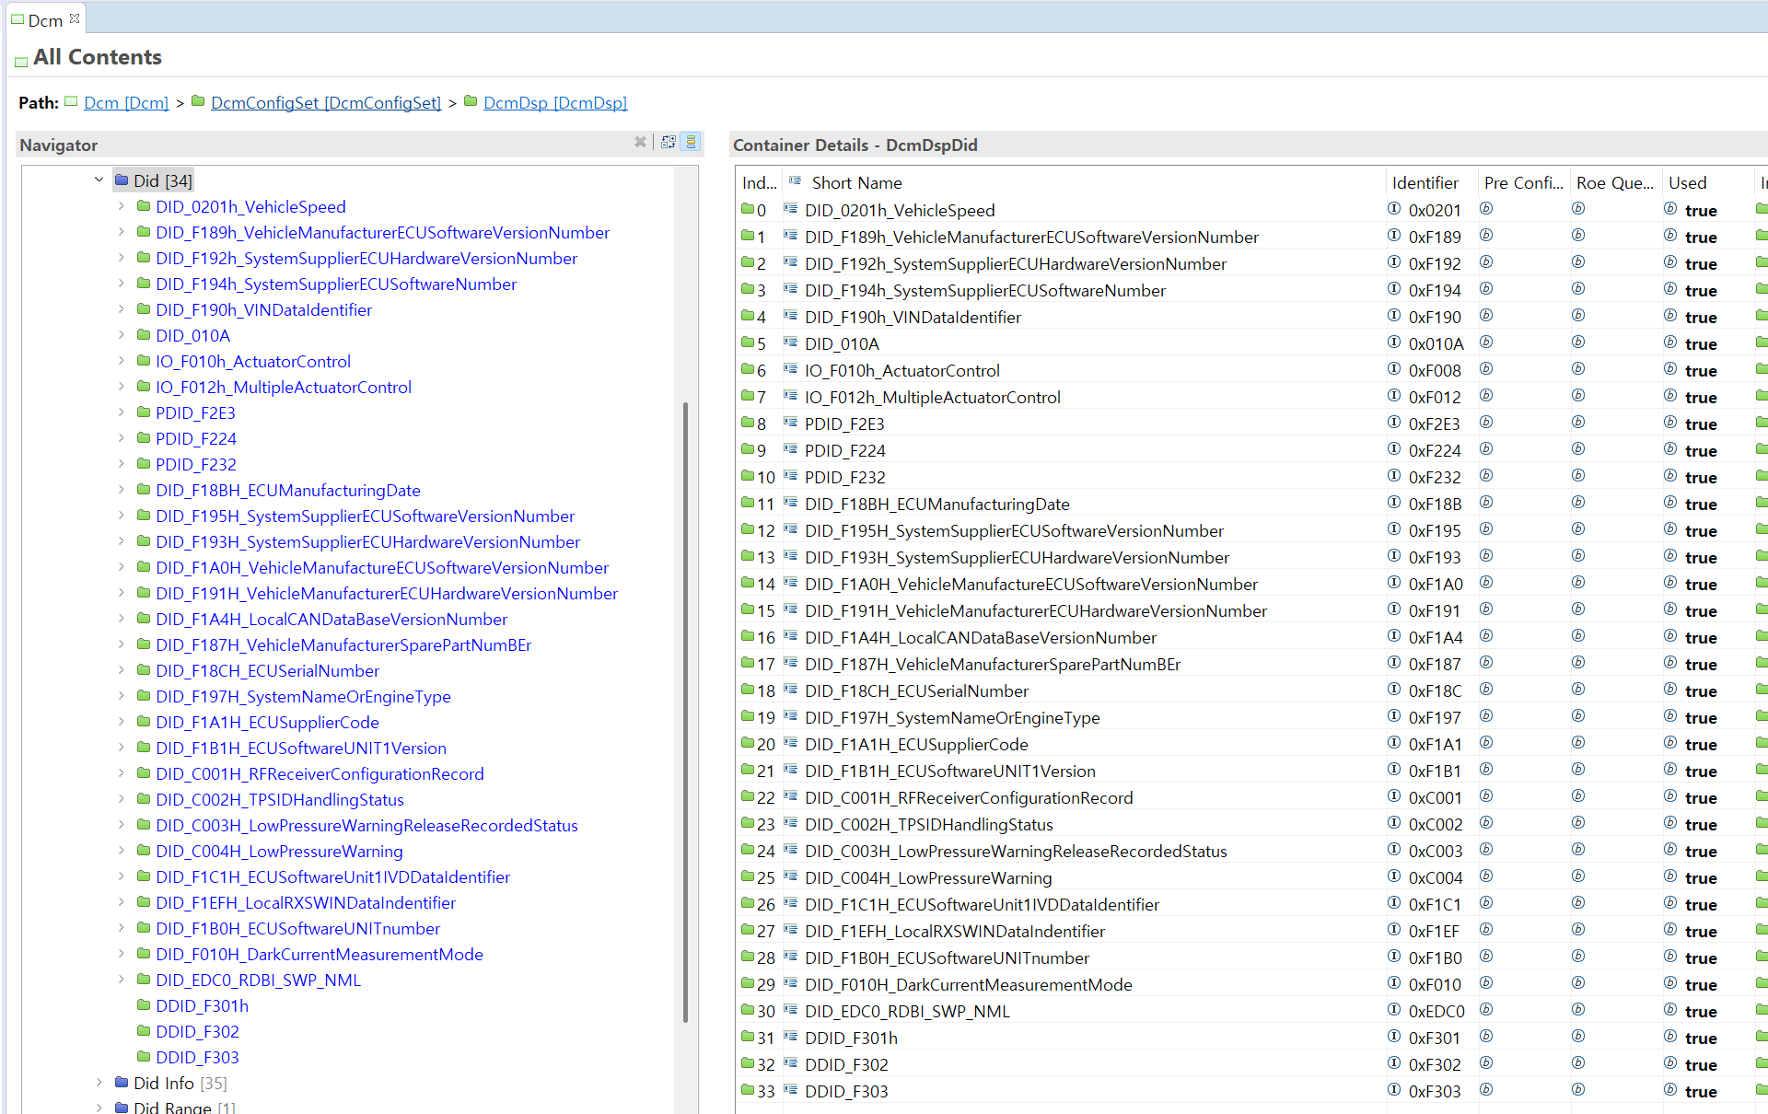The image size is (1768, 1114).
Task: Open the DcmDsp [DcmDsp] path link
Action: click(555, 103)
